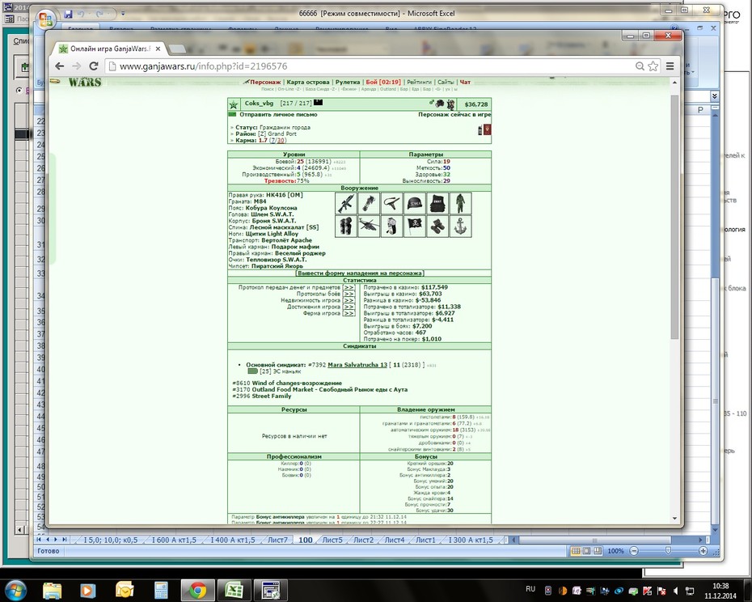The image size is (752, 602).
Task: Open the Бой [02:19] menu link
Action: [x=383, y=82]
